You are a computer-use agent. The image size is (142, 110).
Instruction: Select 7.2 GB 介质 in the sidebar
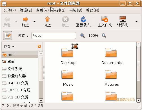coord(20,97)
